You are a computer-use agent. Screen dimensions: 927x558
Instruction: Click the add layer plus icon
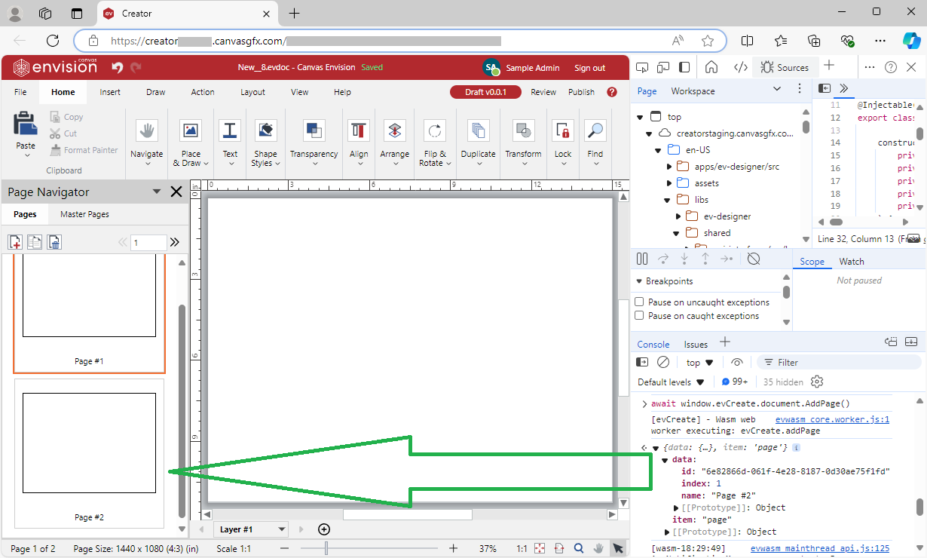(324, 529)
